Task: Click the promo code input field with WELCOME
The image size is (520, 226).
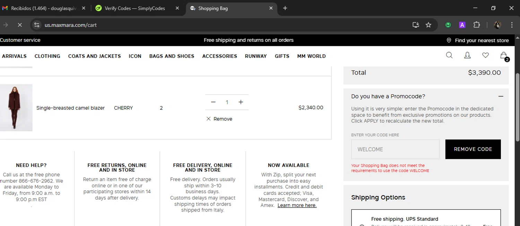Action: 395,149
